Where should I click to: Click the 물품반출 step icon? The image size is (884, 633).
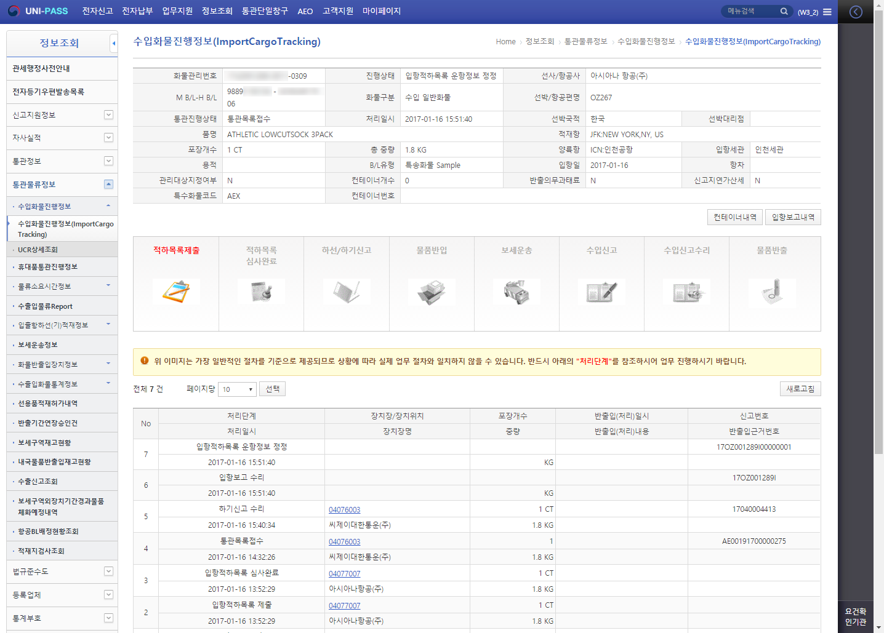(772, 291)
